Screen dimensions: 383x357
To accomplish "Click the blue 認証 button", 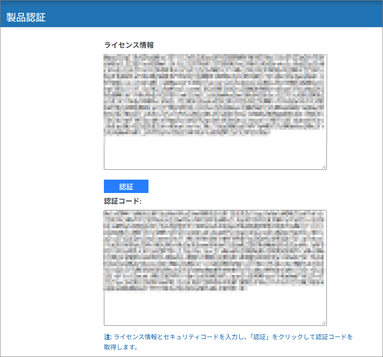I will click(126, 186).
